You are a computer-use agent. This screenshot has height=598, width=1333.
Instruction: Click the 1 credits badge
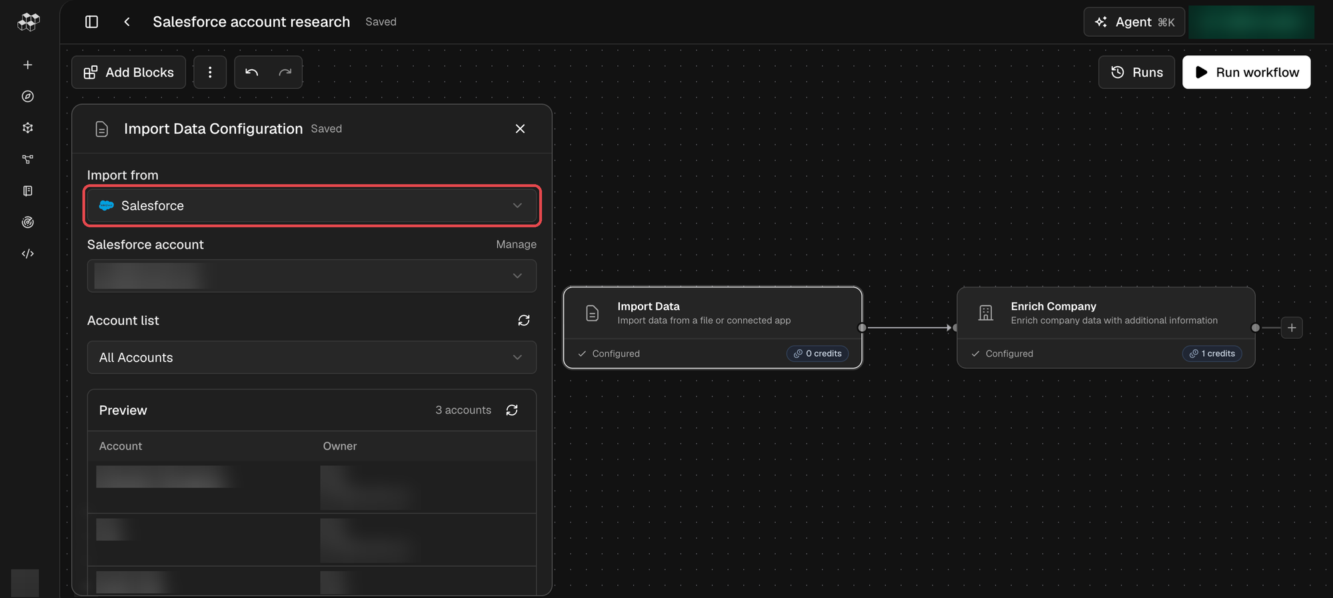coord(1212,353)
